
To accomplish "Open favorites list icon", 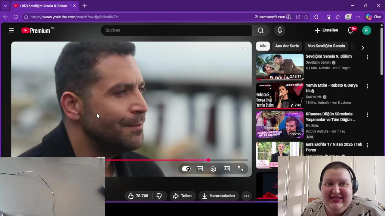I will pyautogui.click(x=338, y=17).
